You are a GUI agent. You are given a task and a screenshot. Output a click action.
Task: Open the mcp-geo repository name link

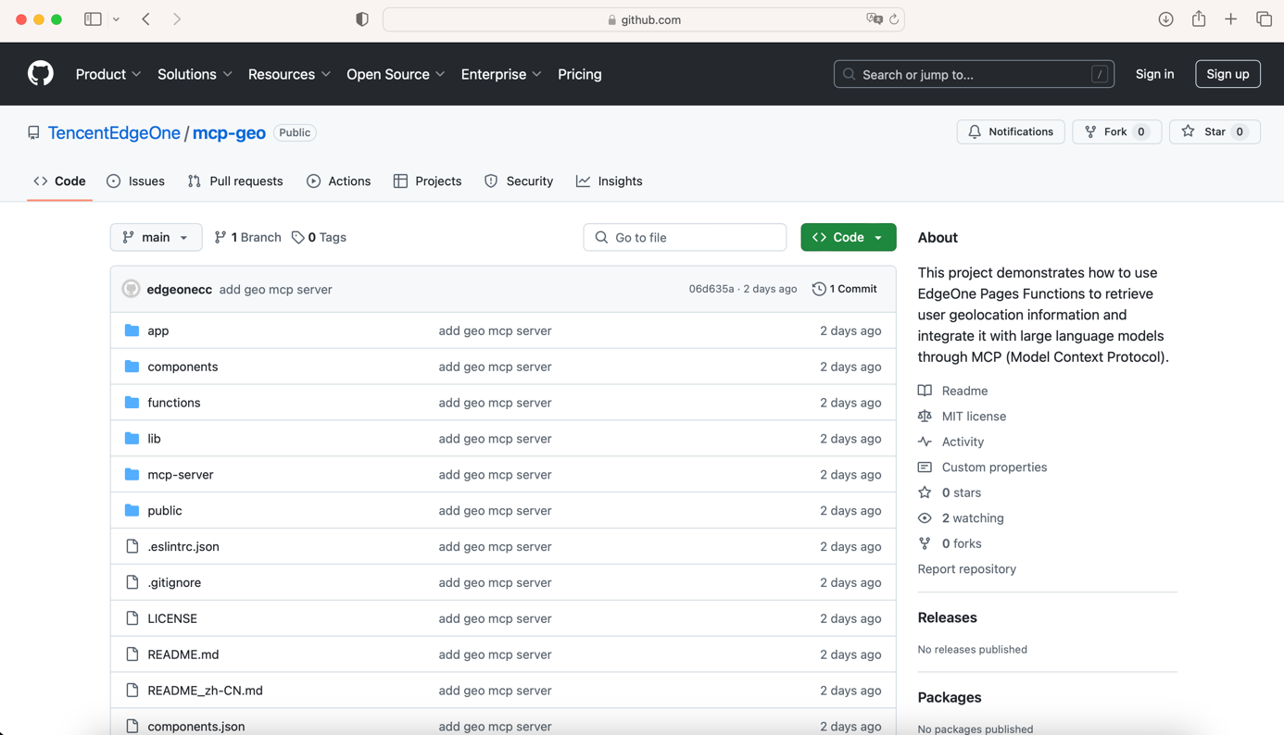point(229,132)
